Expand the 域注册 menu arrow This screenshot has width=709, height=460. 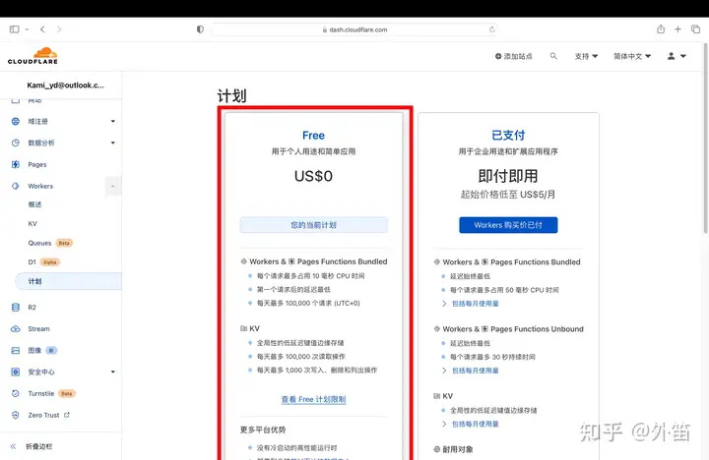click(113, 122)
